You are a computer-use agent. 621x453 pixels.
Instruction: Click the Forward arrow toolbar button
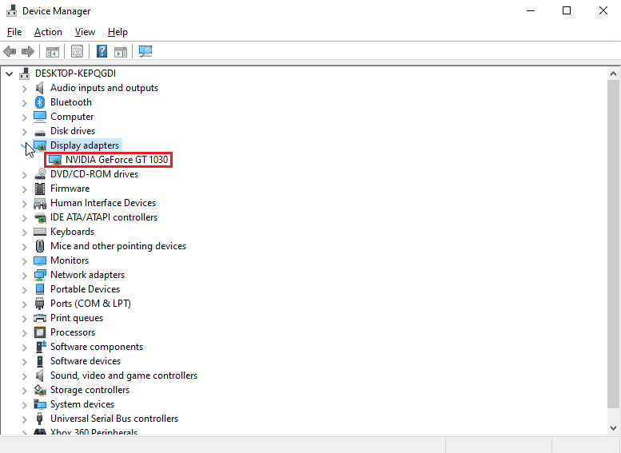click(28, 51)
